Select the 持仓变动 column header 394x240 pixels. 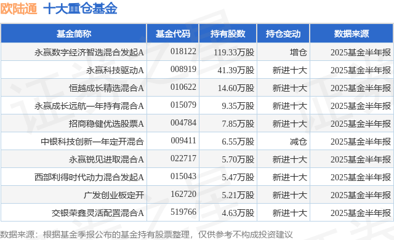[283, 33]
